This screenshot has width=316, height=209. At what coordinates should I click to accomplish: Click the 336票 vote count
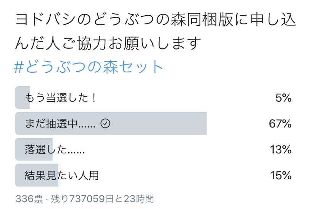point(29,199)
